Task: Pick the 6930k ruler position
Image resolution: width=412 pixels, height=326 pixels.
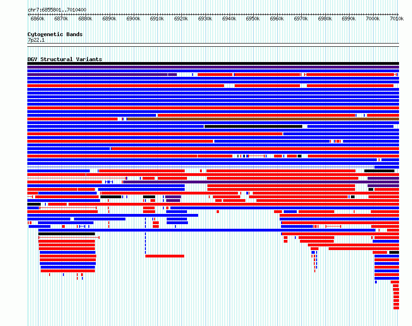Action: [205, 19]
